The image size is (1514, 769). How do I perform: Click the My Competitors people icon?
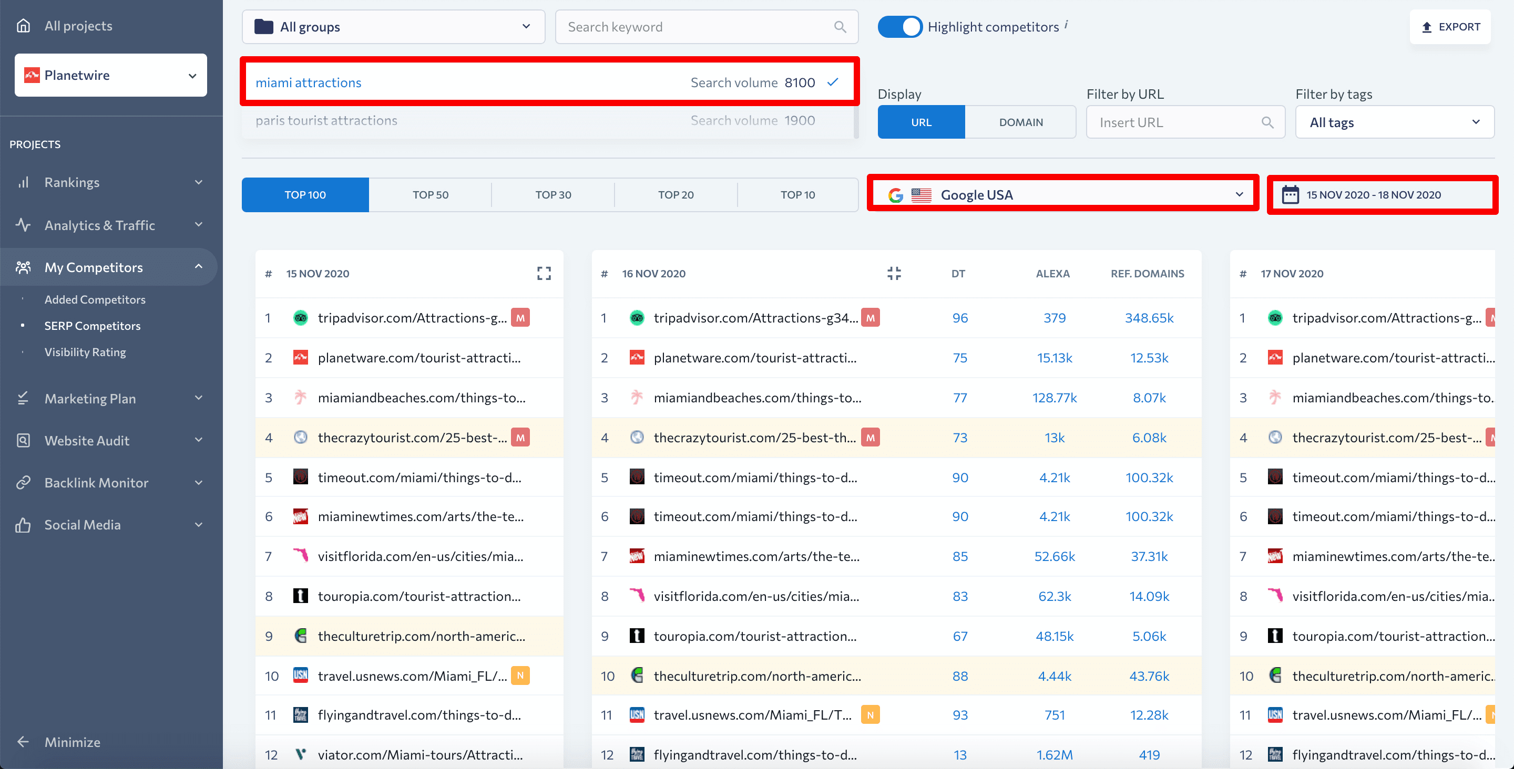click(23, 267)
